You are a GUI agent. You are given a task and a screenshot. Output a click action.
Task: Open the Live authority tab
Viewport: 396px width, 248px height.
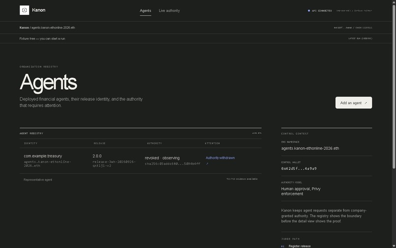pyautogui.click(x=169, y=11)
